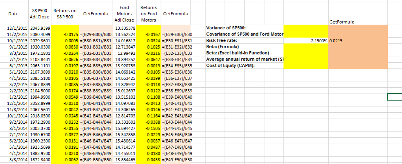Image resolution: width=402 pixels, height=164 pixels.
Task: Click the S&P value 2103.8401
Action: tap(40, 59)
